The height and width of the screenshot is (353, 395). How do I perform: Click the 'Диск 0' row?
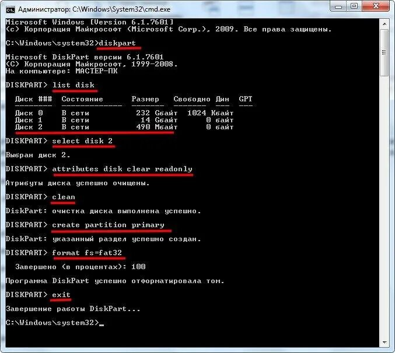coord(124,113)
